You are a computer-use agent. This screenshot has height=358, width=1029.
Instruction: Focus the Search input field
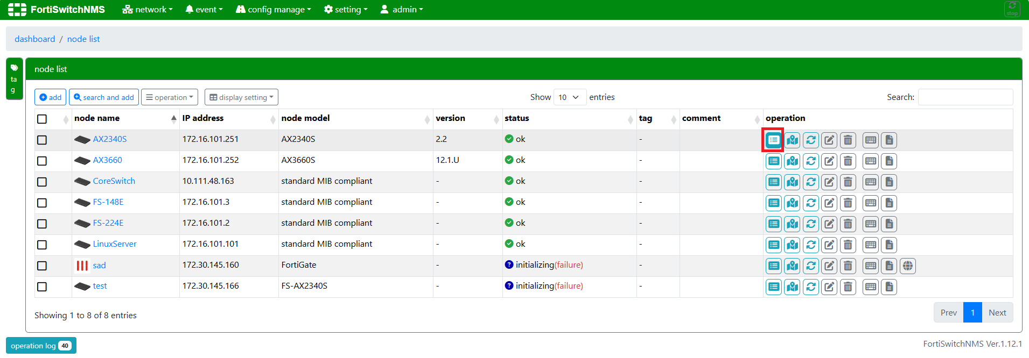click(965, 97)
